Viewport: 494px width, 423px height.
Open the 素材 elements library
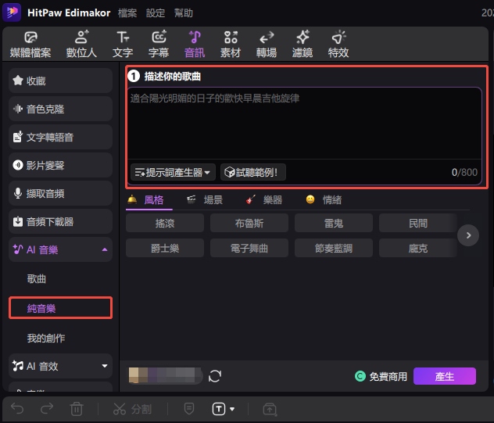click(x=231, y=45)
